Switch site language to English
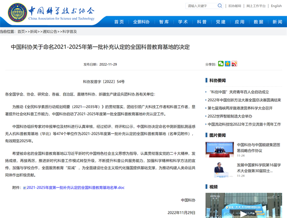The image size is (287, 218). coord(276,6)
